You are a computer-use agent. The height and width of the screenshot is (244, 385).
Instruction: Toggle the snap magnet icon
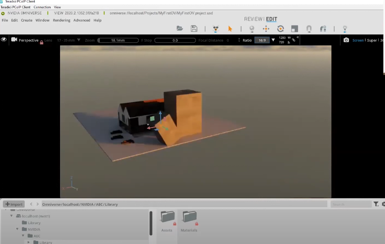(x=309, y=29)
